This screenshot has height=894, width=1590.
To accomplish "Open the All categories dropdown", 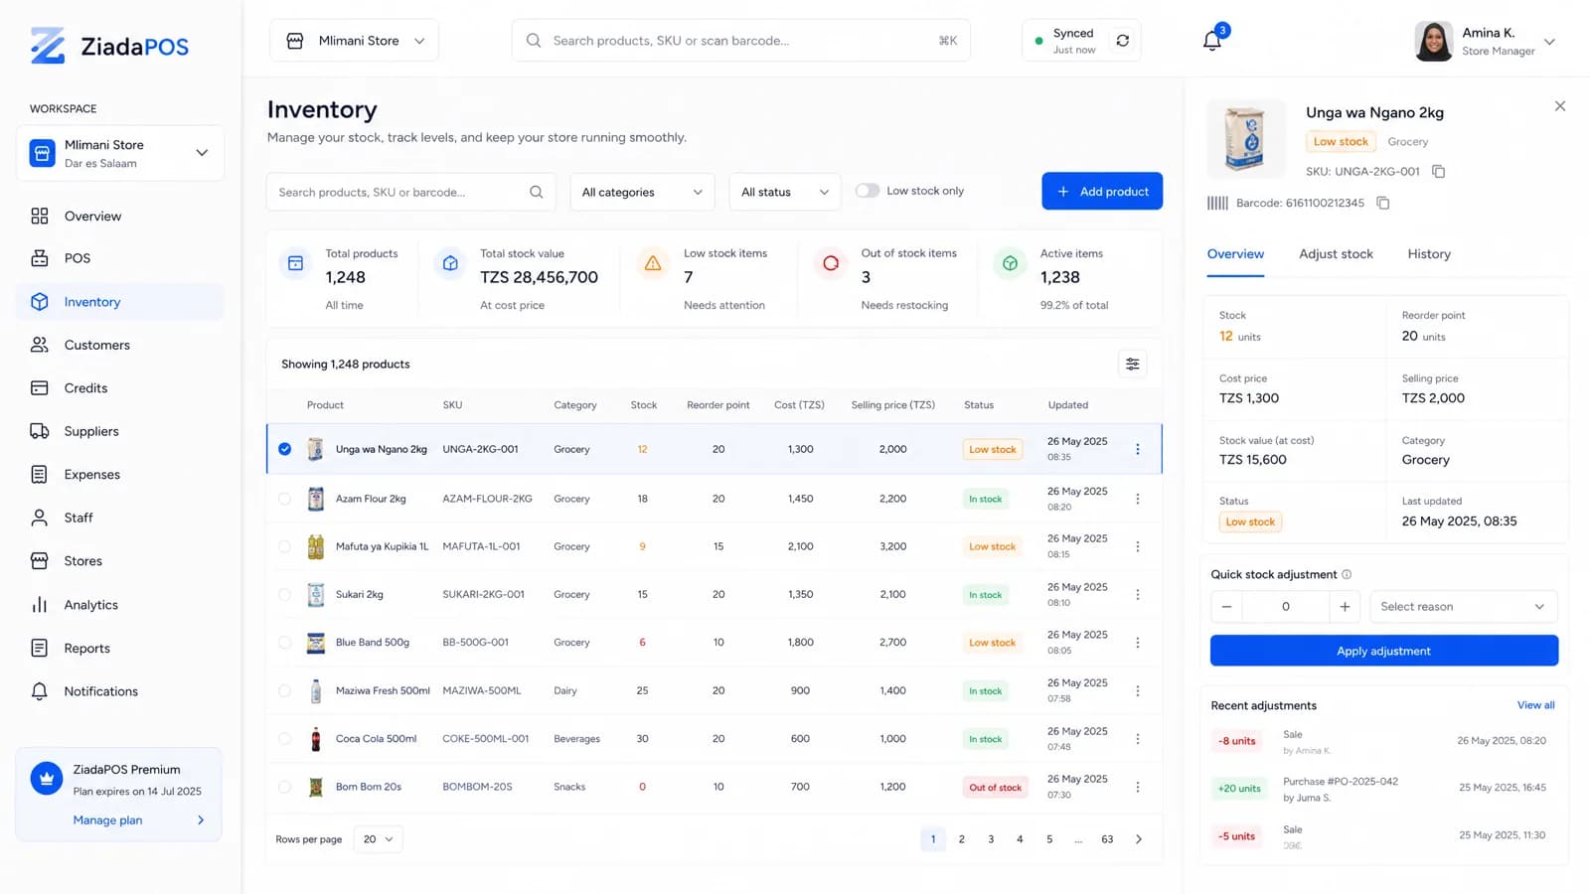I will tap(642, 192).
